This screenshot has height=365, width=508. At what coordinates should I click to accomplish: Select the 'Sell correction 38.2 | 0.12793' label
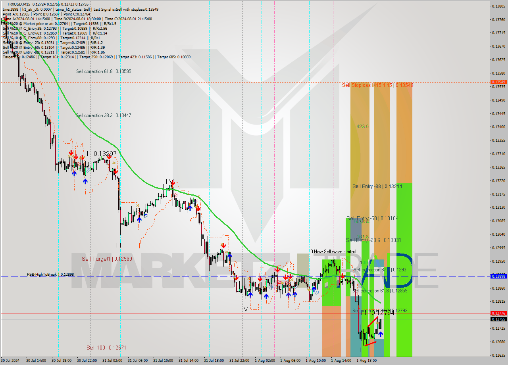[380, 311]
